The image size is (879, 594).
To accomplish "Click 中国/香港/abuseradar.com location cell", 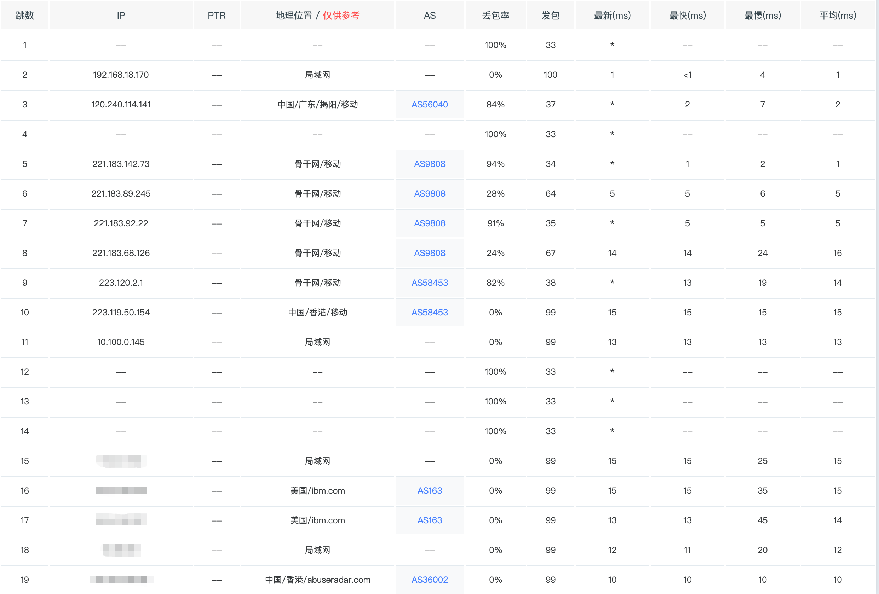I will click(317, 580).
